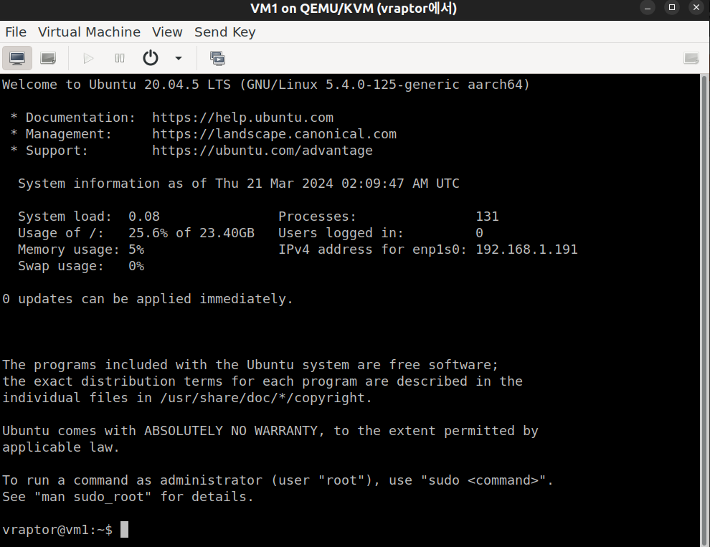Open the Virtual Machine menu

tap(89, 32)
